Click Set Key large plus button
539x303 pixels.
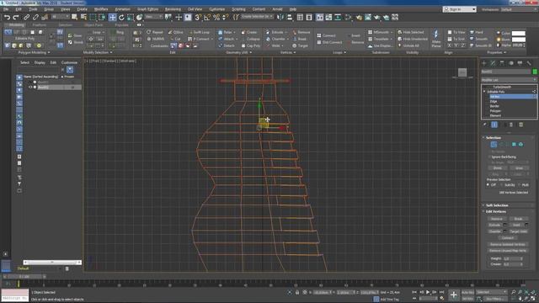(453, 295)
